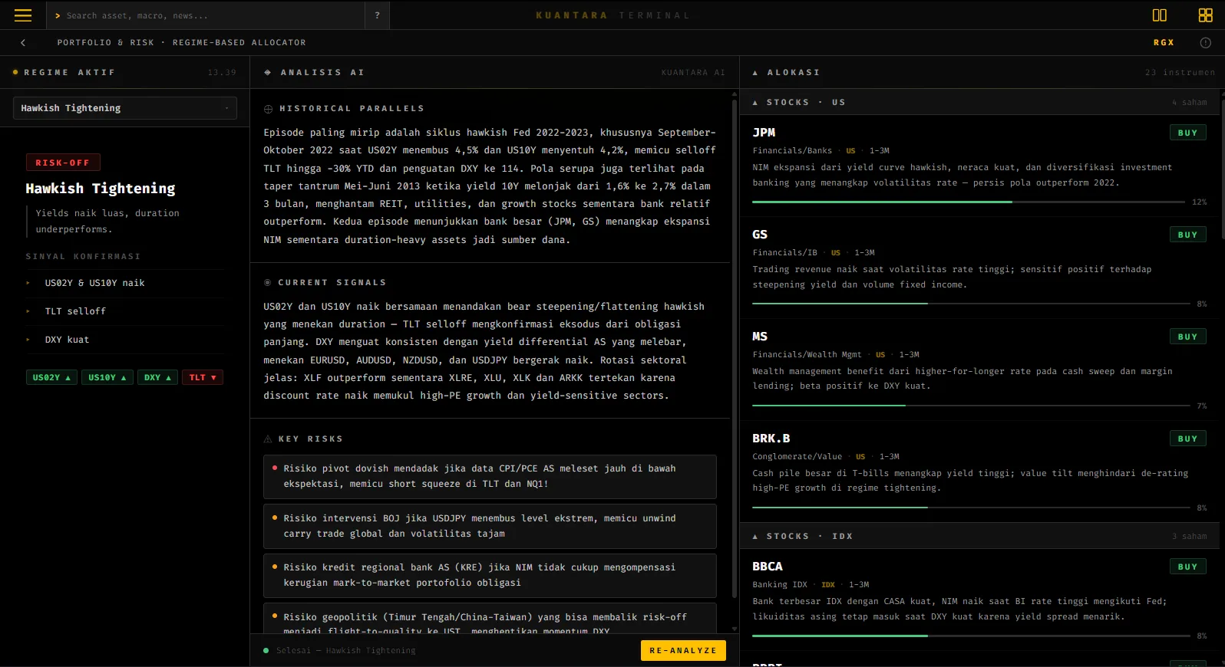Focus the search asset, macro, news field
Image resolution: width=1225 pixels, height=667 pixels.
(206, 15)
